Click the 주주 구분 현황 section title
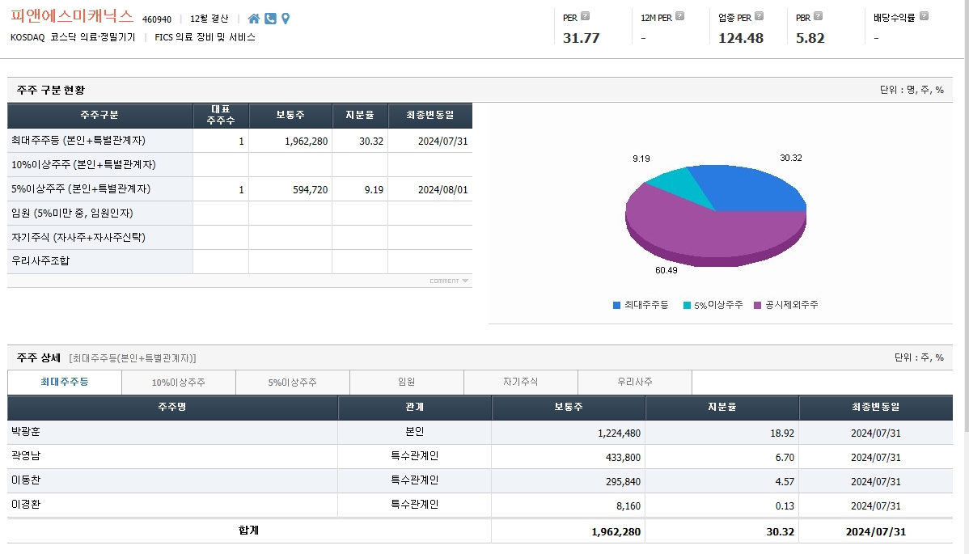The image size is (969, 554). click(x=51, y=90)
